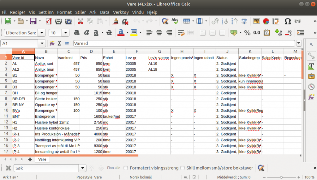317x180 pixels.
Task: Open the currency format dropdown arrow
Action: pos(240,33)
